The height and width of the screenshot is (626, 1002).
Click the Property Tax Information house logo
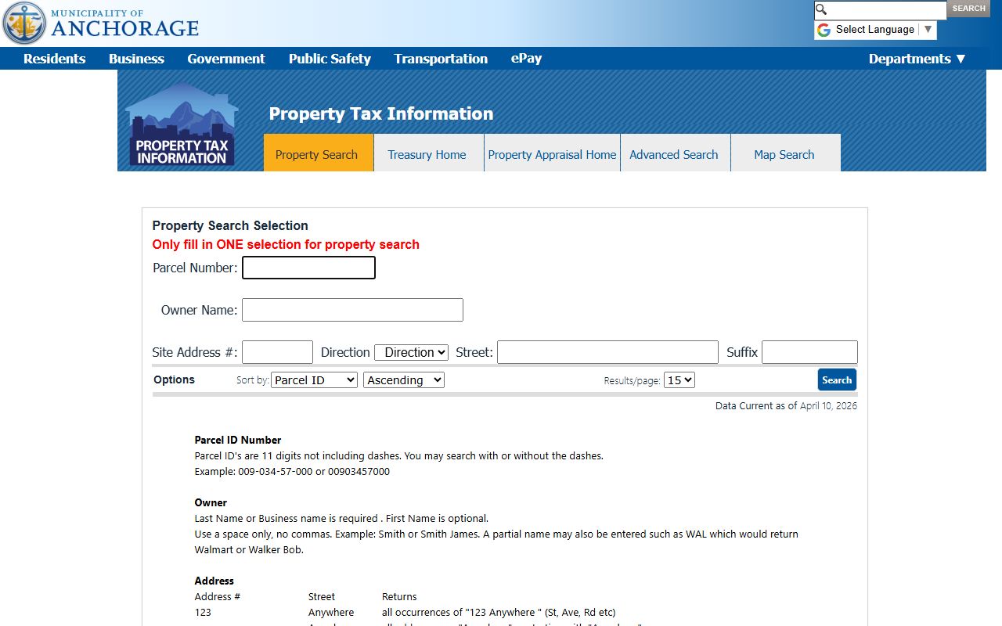[x=182, y=124]
